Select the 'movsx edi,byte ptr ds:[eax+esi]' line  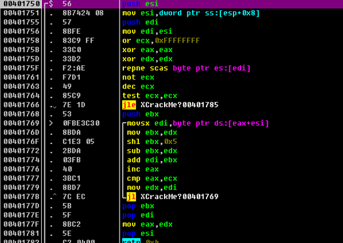point(198,123)
